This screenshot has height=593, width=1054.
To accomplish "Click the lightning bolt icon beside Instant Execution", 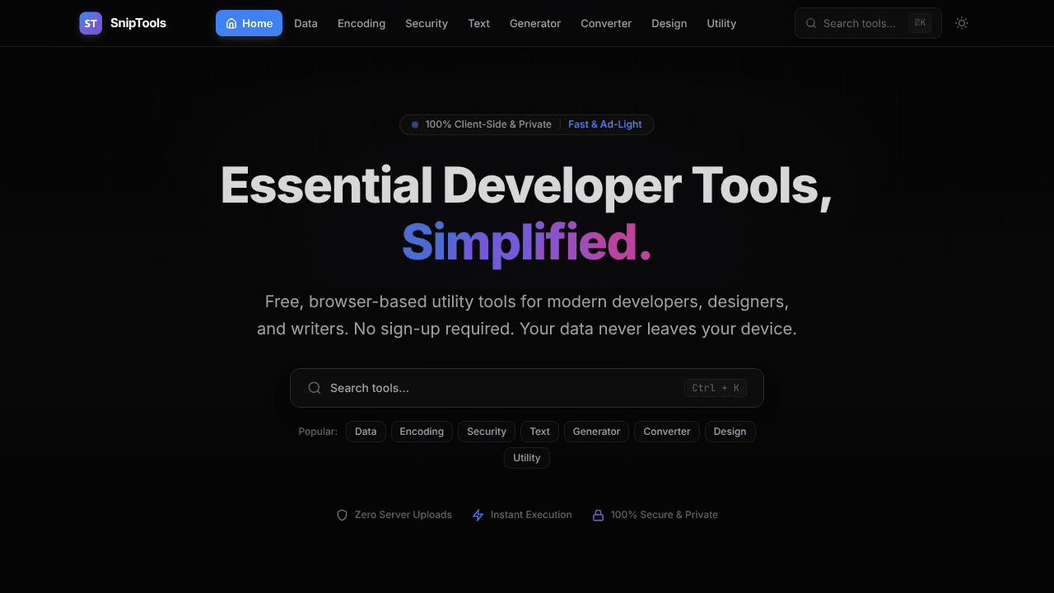I will coord(478,515).
